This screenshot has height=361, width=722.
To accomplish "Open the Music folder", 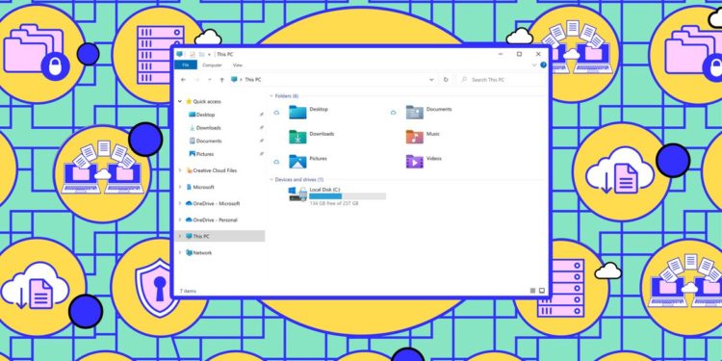I will coord(414,137).
